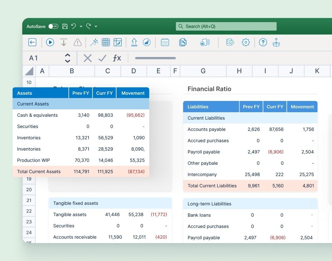Select column G header
The height and width of the screenshot is (261, 332).
coord(203,71)
